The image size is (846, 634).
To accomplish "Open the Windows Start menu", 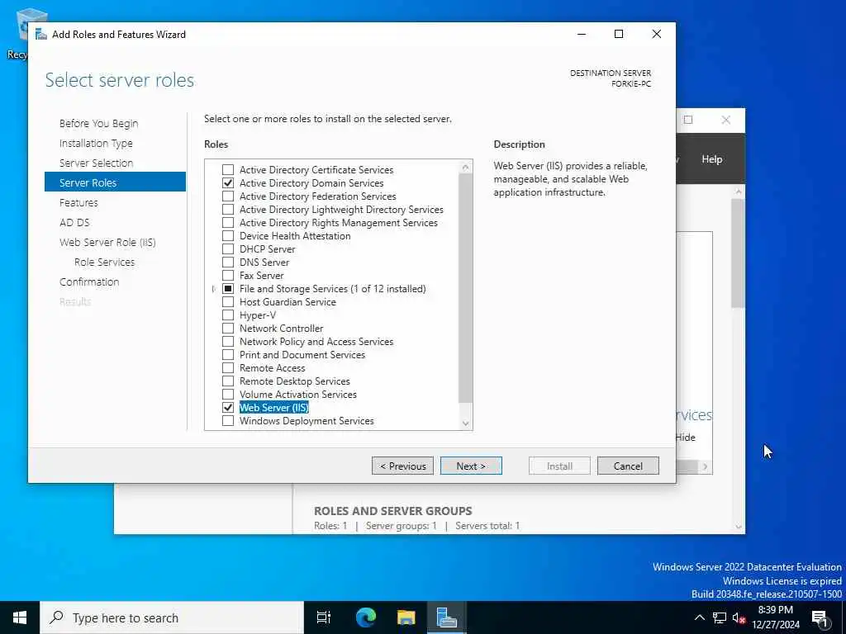I will click(x=20, y=617).
